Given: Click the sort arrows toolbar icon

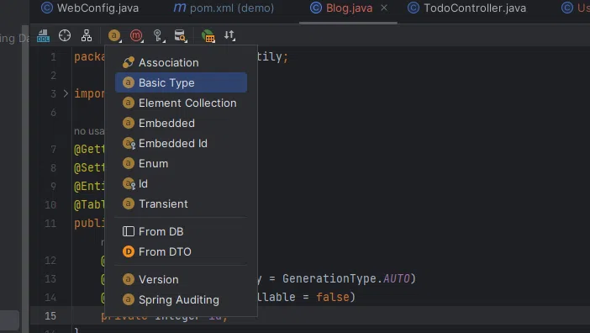Looking at the screenshot, I should pos(229,36).
